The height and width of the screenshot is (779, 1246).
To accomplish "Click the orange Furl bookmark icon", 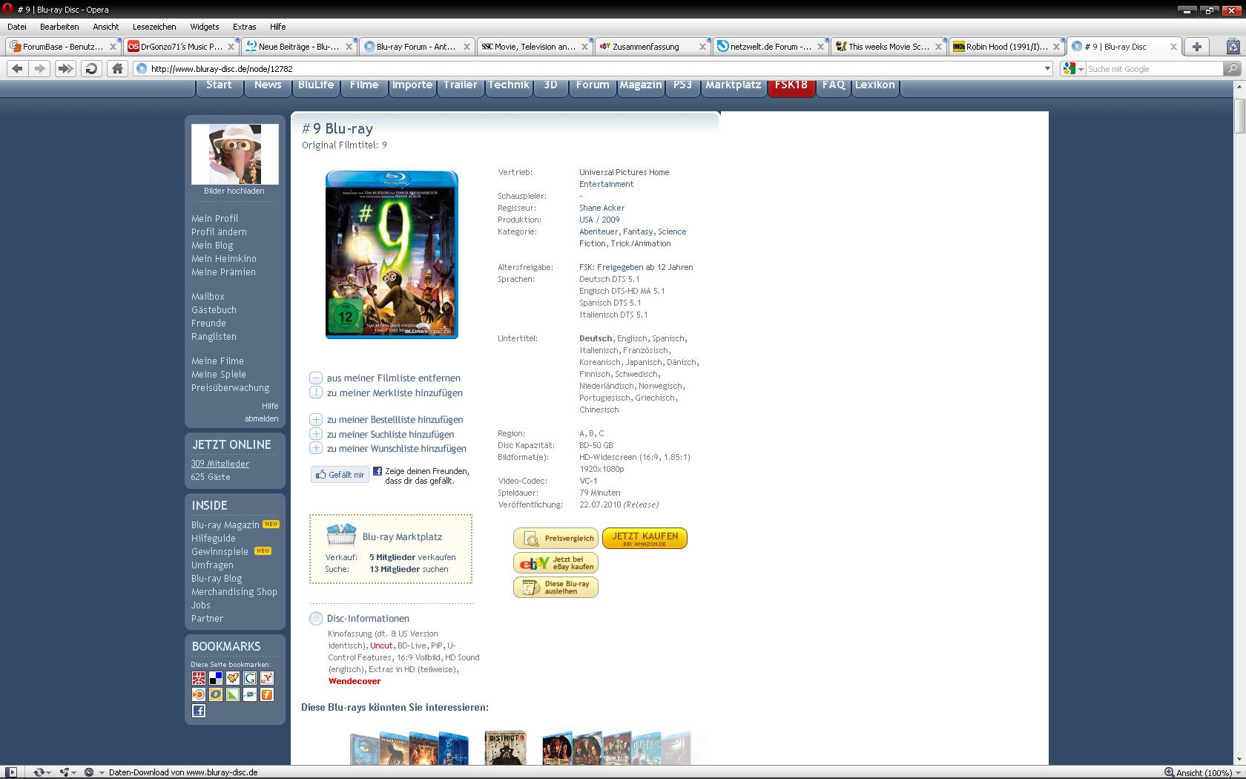I will click(x=267, y=694).
